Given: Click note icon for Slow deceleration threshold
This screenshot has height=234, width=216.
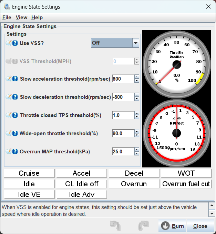Looking at the screenshot, I should click(x=9, y=97).
